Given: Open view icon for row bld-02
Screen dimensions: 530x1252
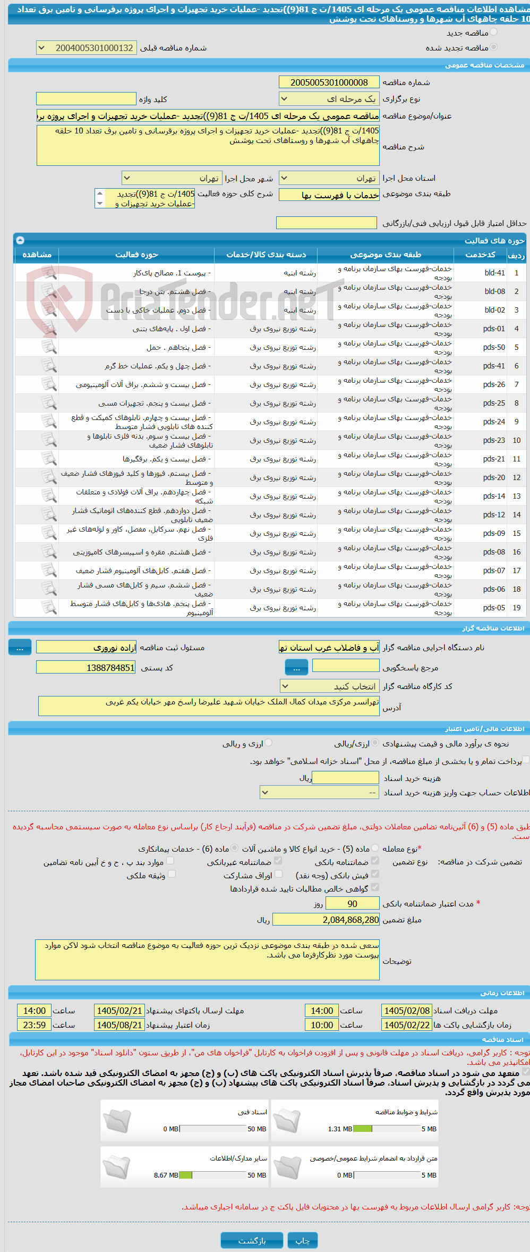Looking at the screenshot, I should (x=49, y=310).
